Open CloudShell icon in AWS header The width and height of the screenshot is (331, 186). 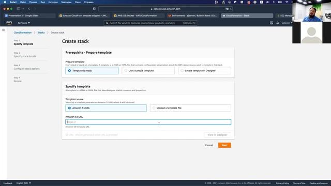pos(272,23)
